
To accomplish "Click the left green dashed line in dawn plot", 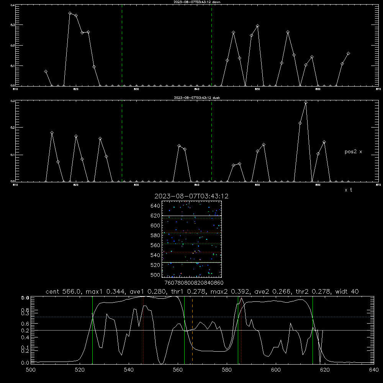I will [122, 45].
